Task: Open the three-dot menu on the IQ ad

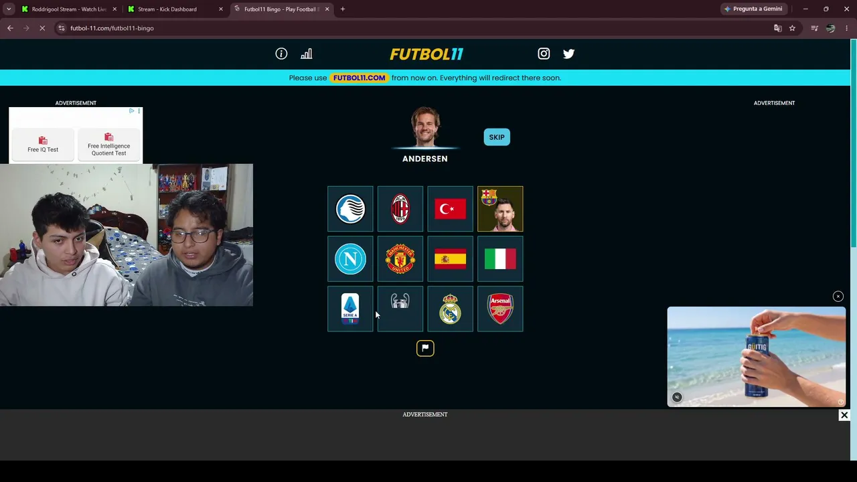Action: (139, 110)
